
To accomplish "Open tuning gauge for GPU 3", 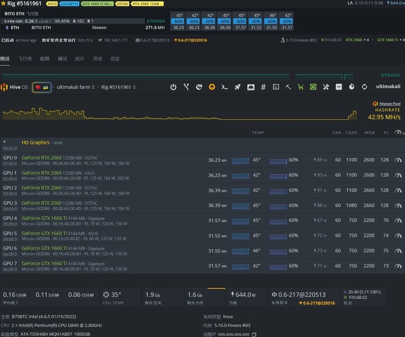I will [398, 205].
